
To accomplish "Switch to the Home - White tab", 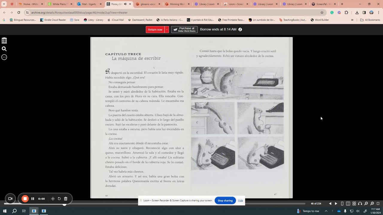I will 31,4.
